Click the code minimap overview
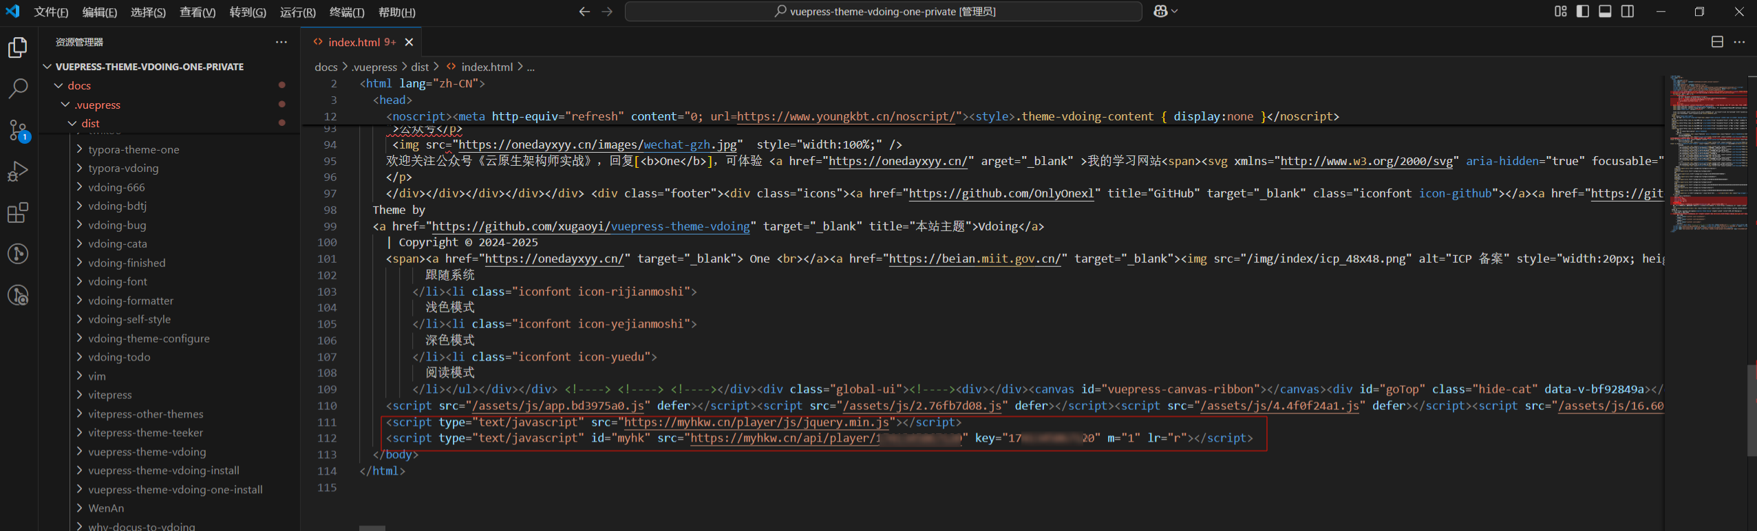Screen dimensions: 1757x531 (1709, 154)
